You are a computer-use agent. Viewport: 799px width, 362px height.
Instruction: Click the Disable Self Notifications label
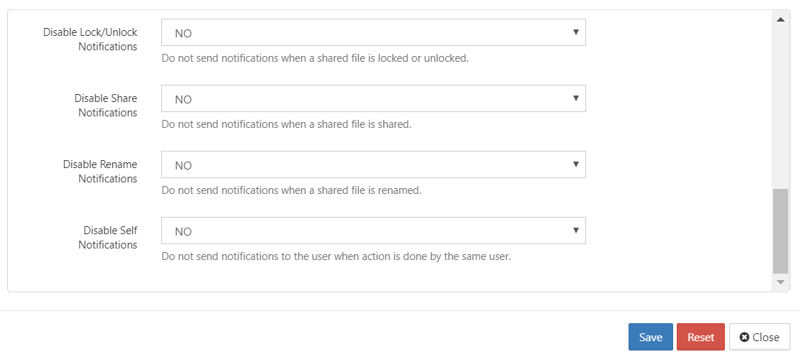click(x=108, y=238)
